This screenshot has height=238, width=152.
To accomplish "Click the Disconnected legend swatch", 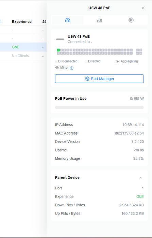I will pos(56,62).
